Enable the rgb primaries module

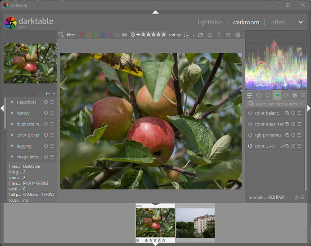point(250,135)
